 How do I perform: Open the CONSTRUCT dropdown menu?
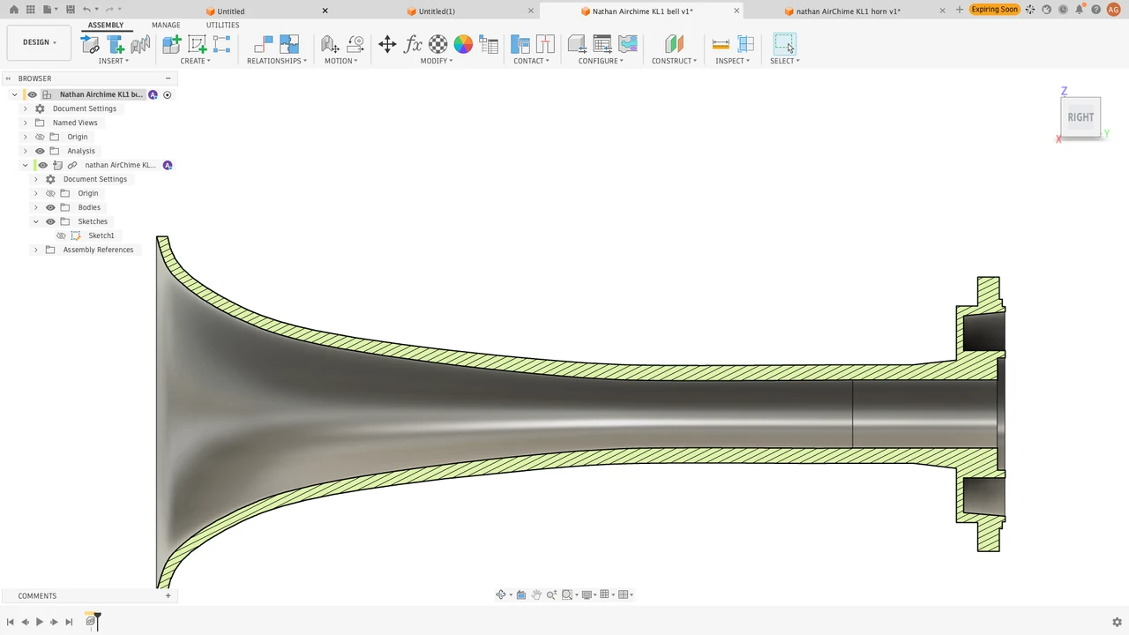(x=674, y=61)
